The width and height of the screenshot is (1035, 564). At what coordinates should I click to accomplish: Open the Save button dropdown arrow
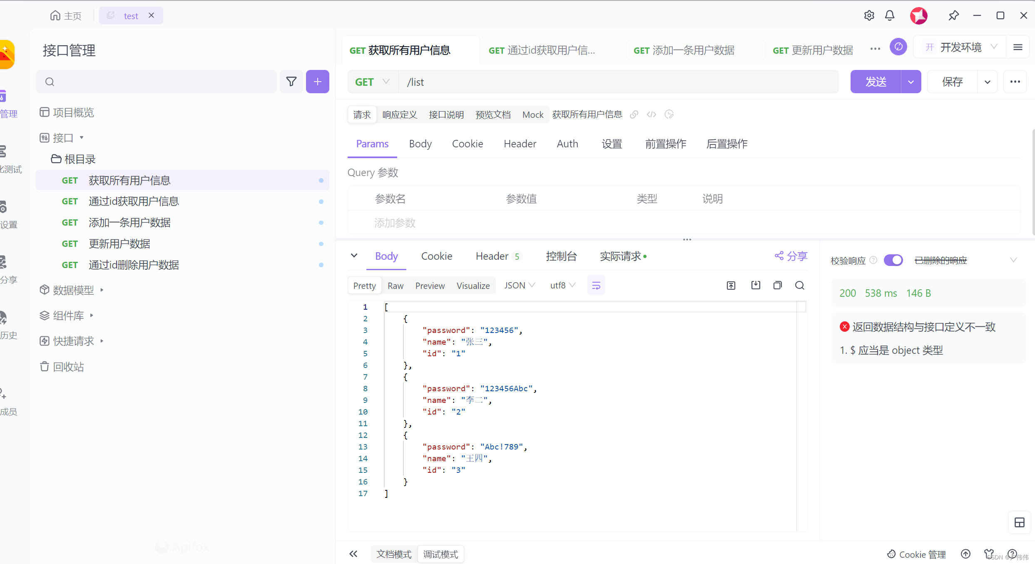[987, 82]
